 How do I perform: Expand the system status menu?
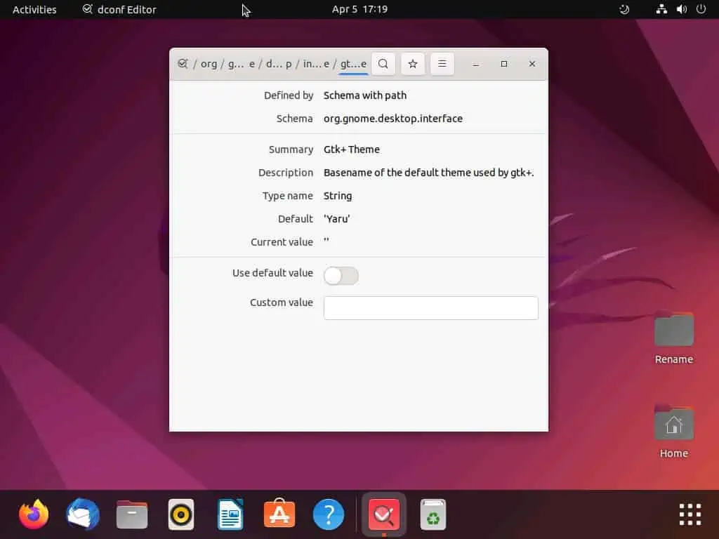coord(680,9)
